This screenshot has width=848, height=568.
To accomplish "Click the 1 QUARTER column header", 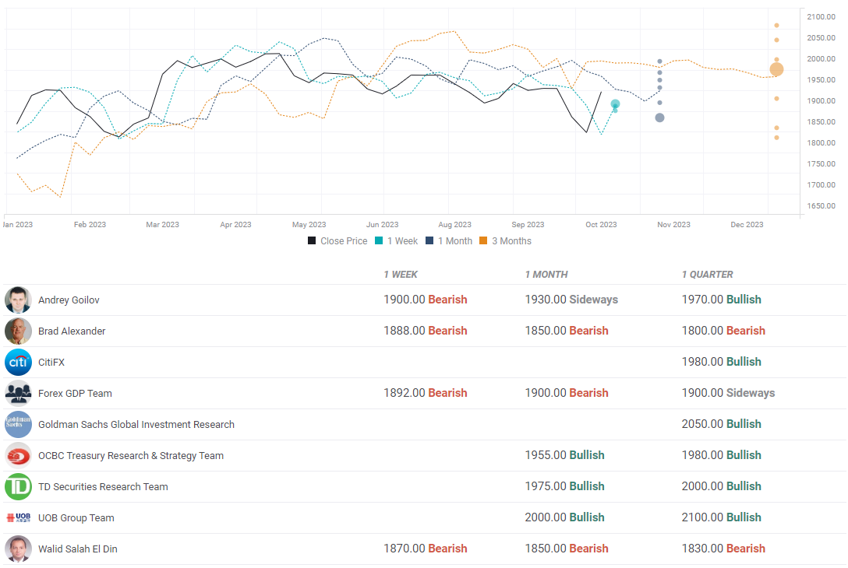I will [x=707, y=275].
